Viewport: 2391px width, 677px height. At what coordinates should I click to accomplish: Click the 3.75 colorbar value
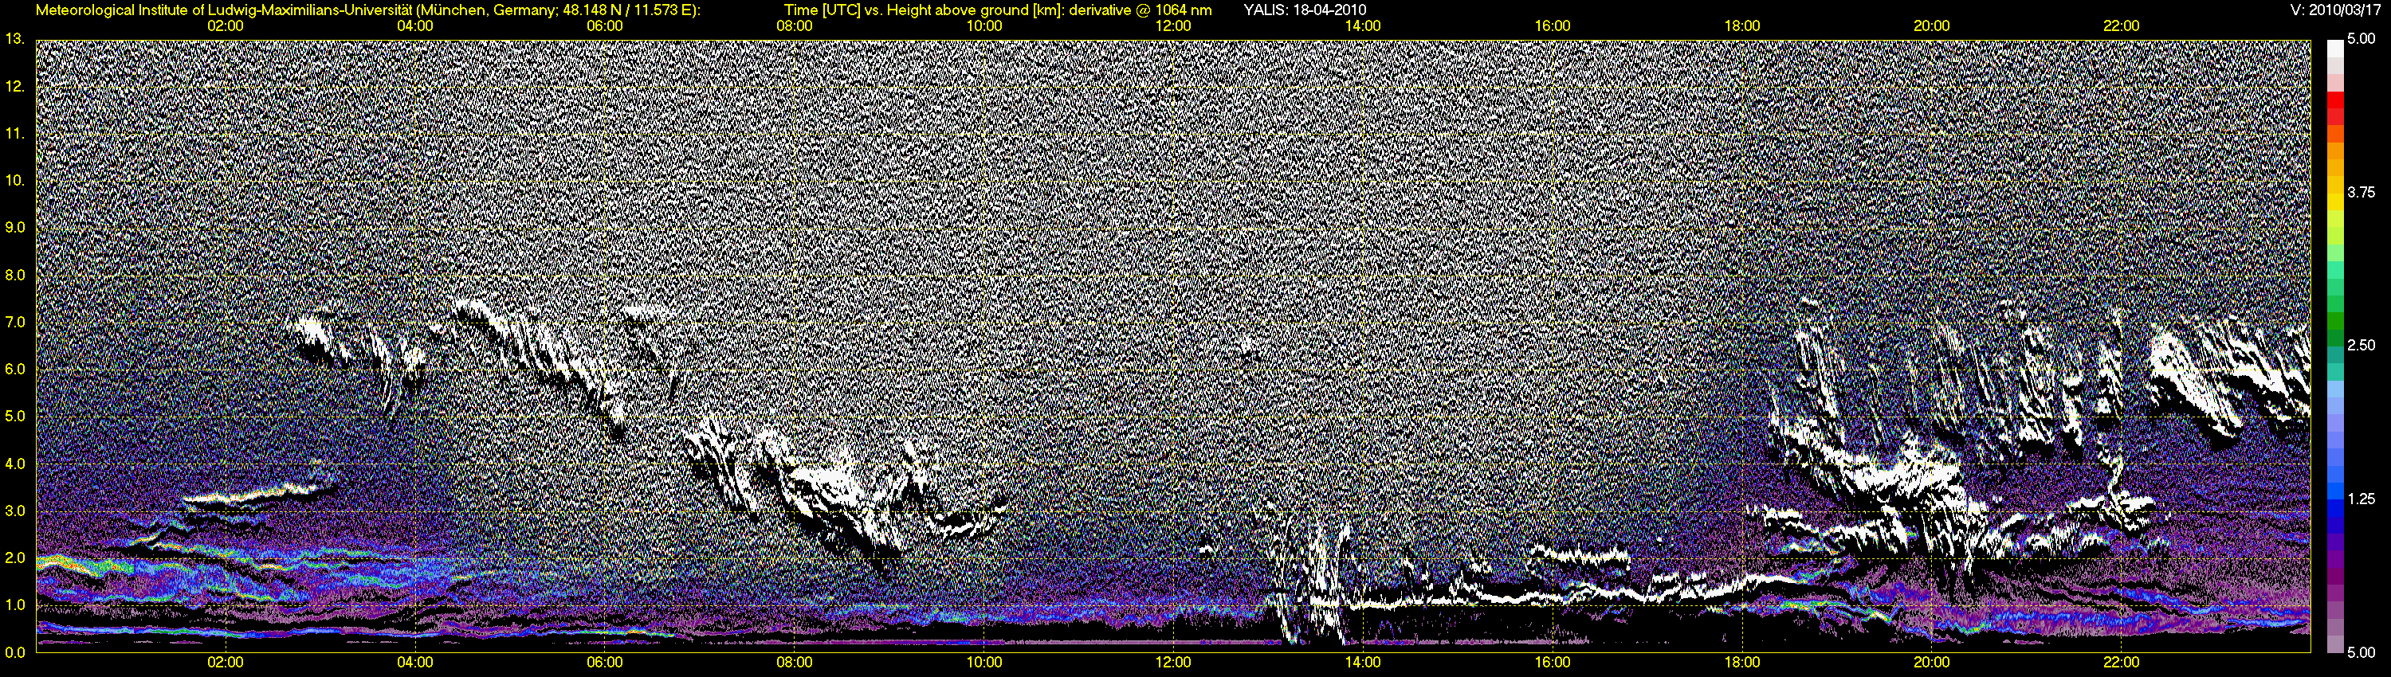pyautogui.click(x=2362, y=193)
